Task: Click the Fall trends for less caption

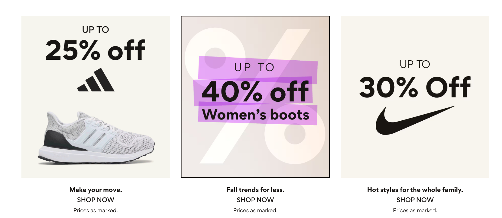Action: point(255,190)
